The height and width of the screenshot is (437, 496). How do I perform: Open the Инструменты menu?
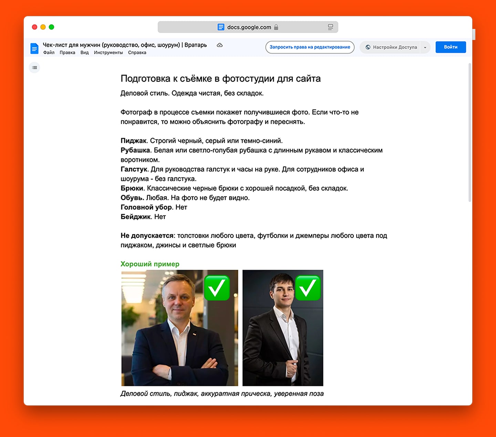108,53
